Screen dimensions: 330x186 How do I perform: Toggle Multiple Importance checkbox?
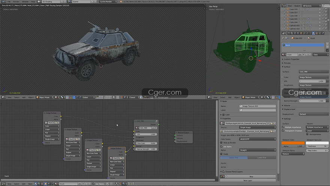pyautogui.click(x=283, y=127)
